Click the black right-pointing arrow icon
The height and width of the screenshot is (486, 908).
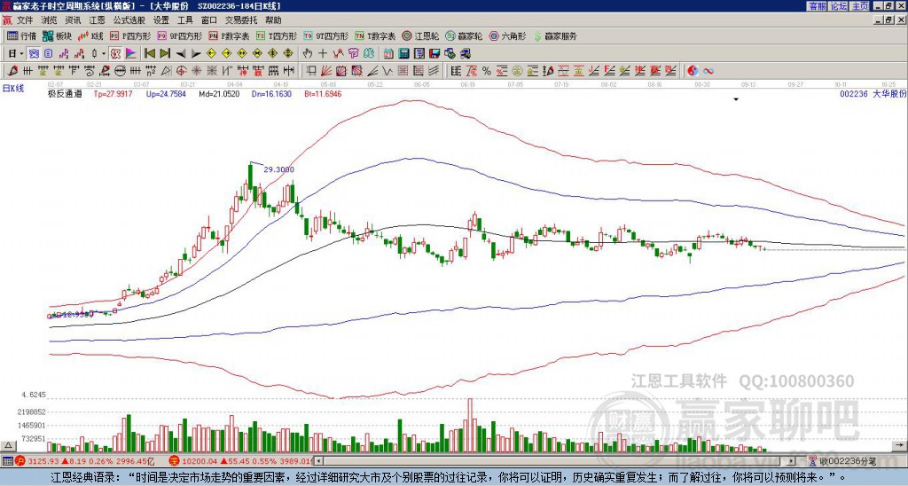coord(196,54)
